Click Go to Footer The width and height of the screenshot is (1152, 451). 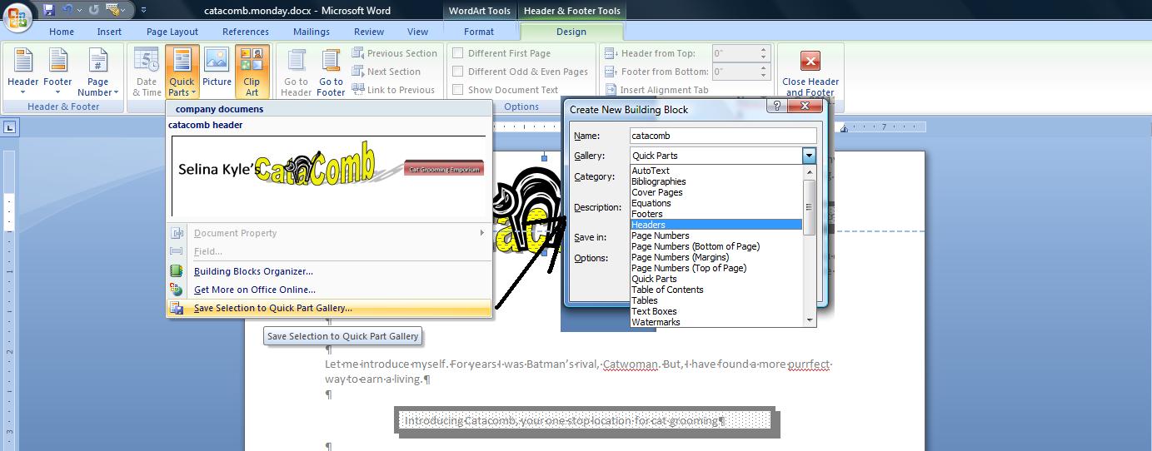pos(331,72)
